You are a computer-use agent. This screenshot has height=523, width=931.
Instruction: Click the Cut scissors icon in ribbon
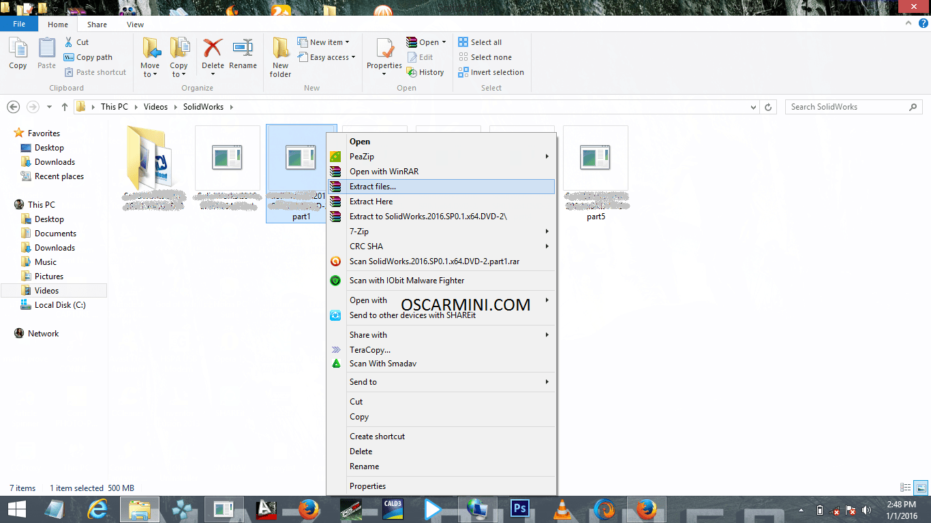[x=69, y=42]
